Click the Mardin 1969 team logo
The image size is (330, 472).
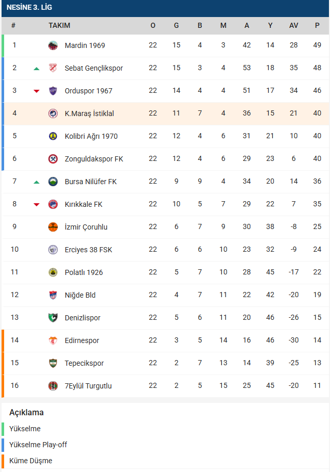tap(53, 45)
